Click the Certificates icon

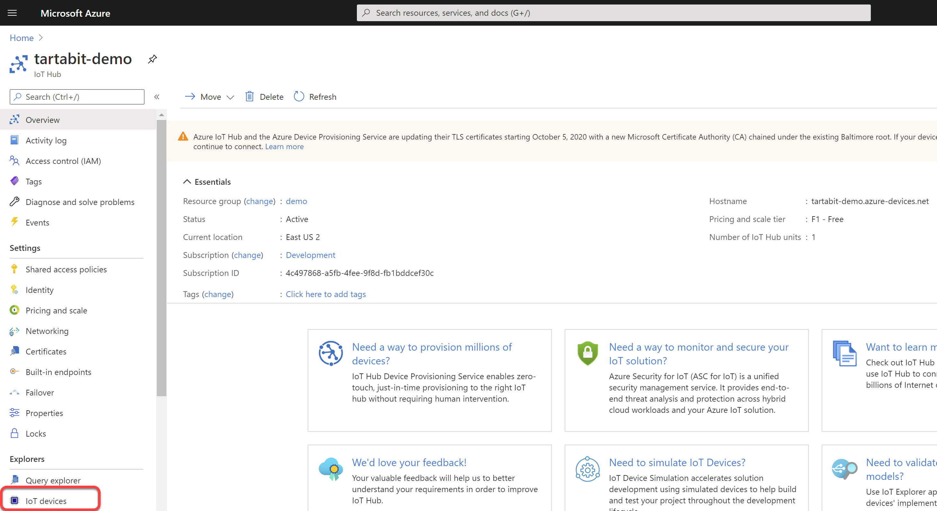[x=14, y=351]
